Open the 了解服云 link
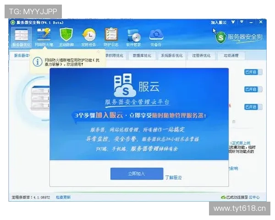The height and width of the screenshot is (220, 275). tap(173, 177)
